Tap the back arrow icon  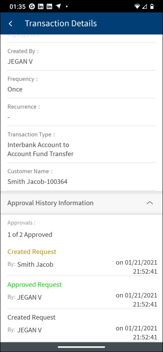tap(10, 24)
